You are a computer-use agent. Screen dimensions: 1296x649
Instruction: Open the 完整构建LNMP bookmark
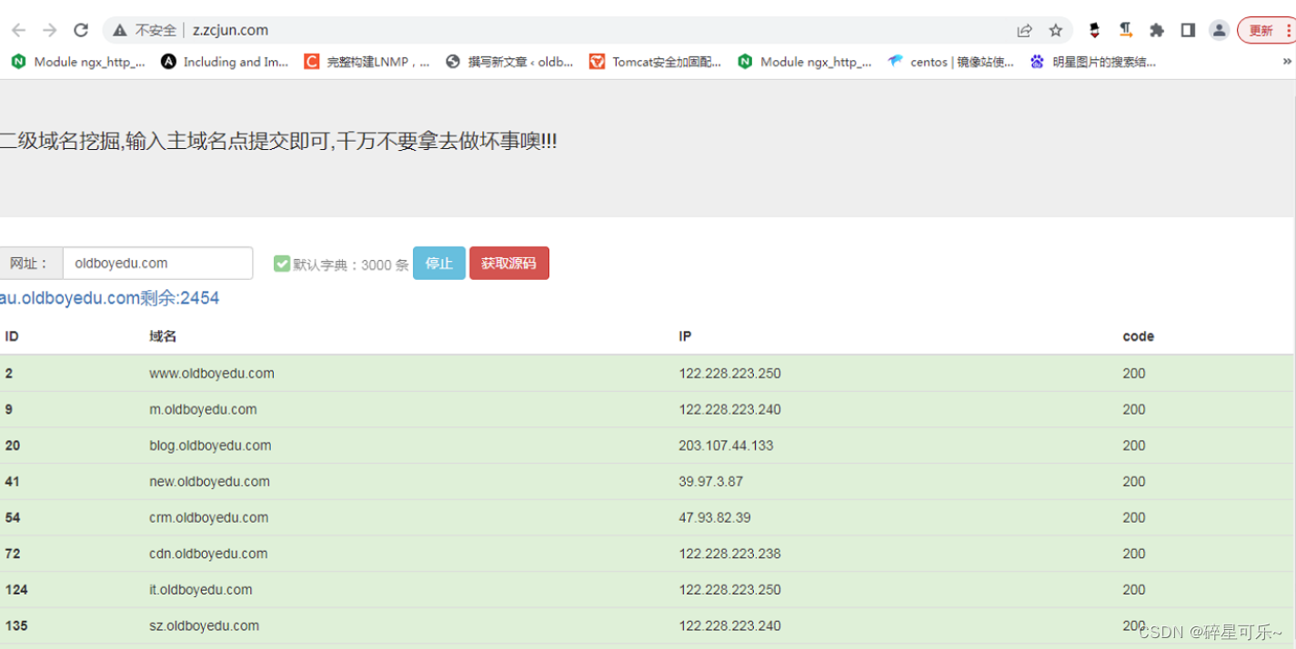pyautogui.click(x=367, y=62)
